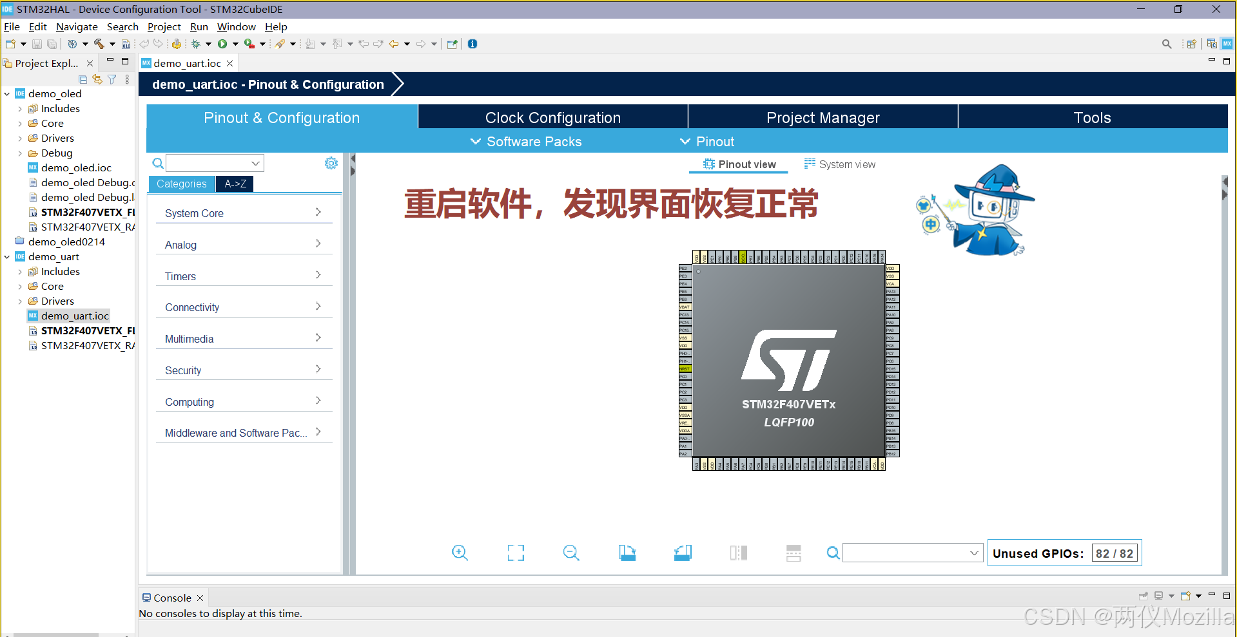Click the toolbar search magnifier icon
The image size is (1237, 637).
(1167, 44)
